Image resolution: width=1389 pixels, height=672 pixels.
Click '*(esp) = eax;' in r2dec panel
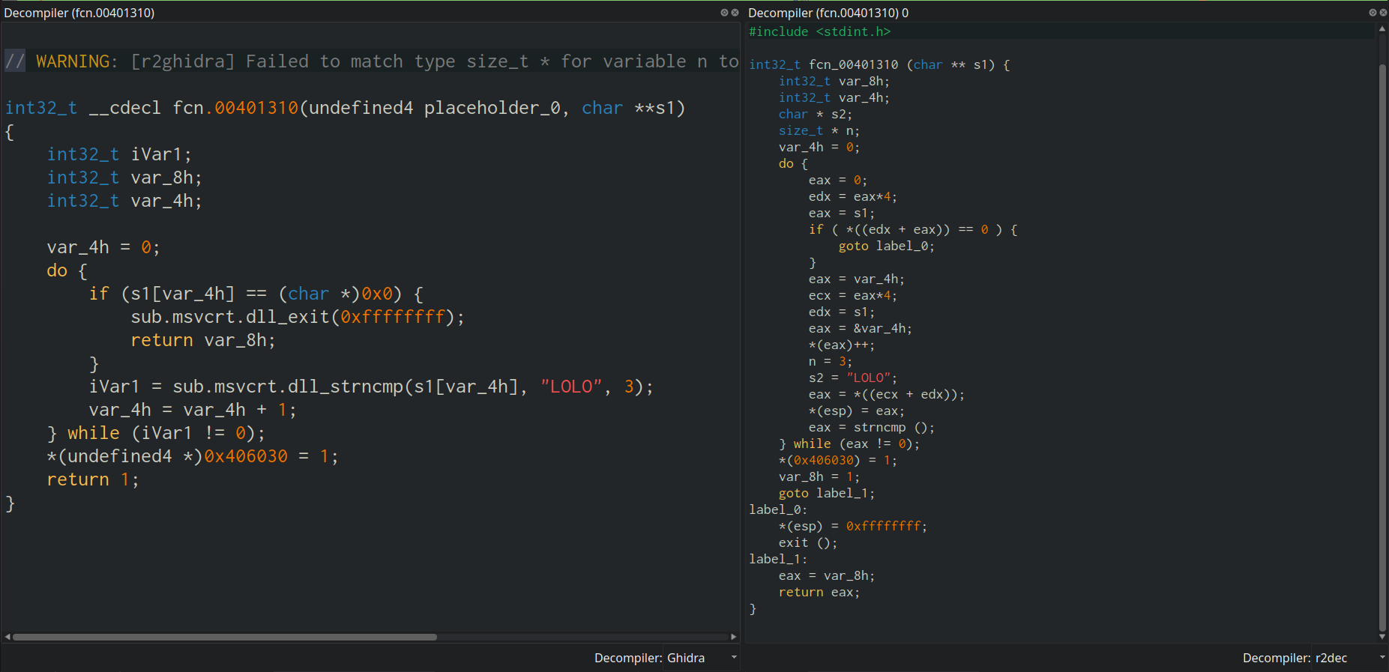(857, 411)
